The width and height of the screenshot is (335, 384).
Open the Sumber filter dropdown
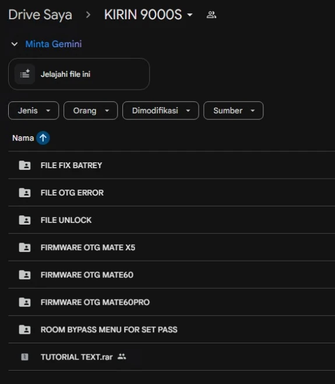click(234, 111)
